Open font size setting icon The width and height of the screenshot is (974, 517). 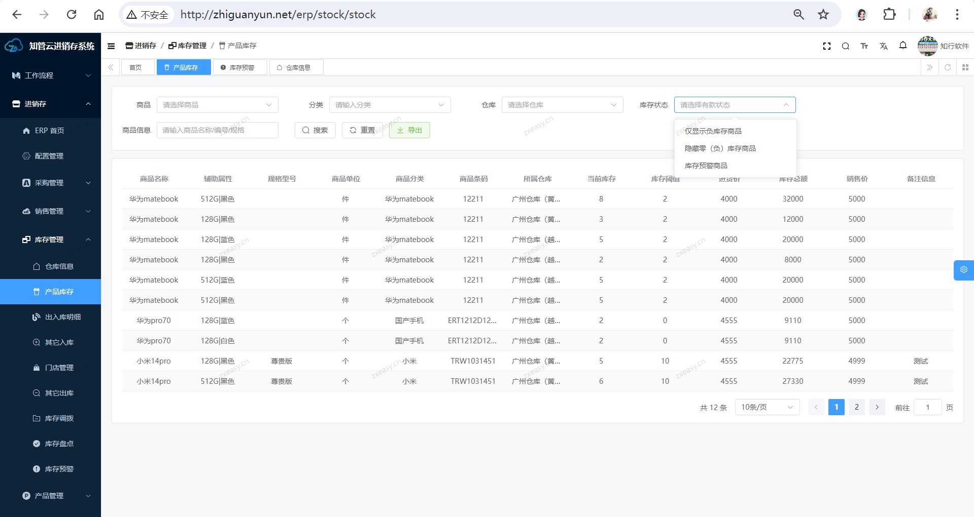point(864,46)
